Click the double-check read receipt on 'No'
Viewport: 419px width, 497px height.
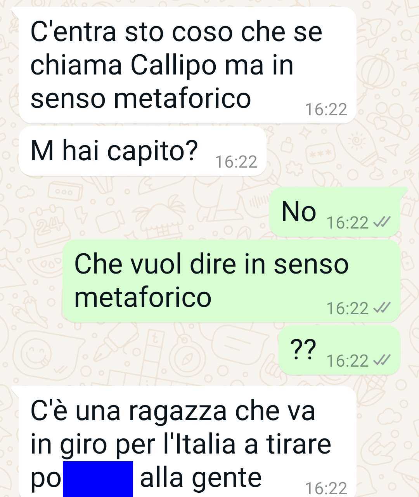[381, 223]
